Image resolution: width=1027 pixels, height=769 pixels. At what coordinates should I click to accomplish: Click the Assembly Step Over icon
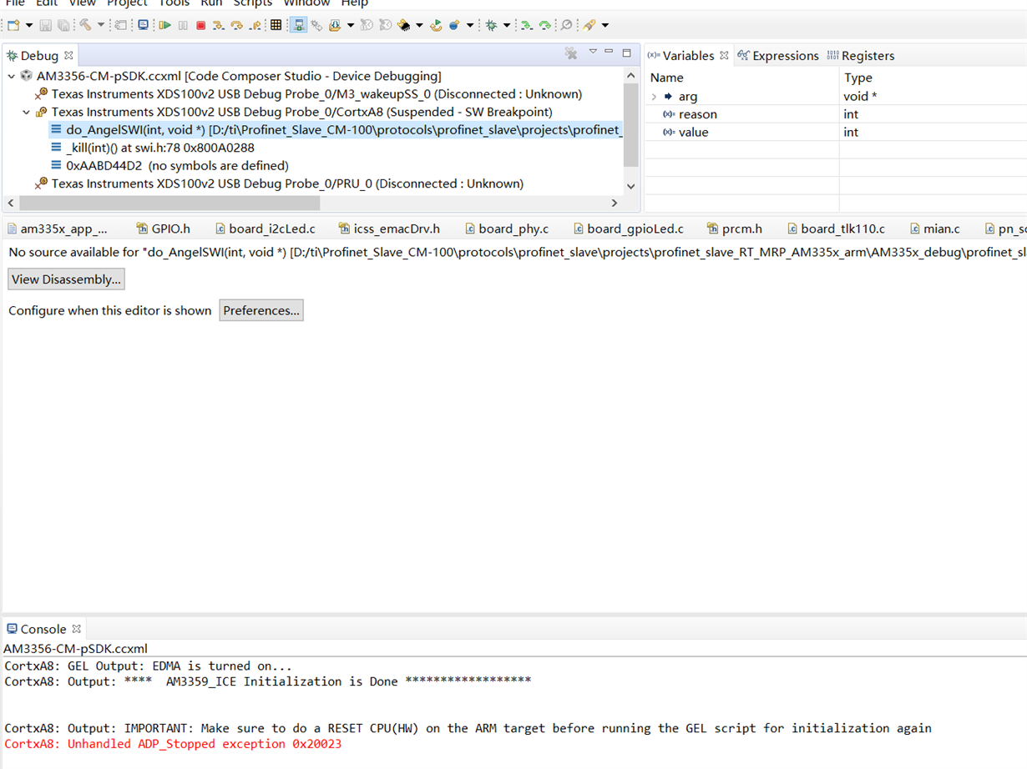pyautogui.click(x=545, y=25)
